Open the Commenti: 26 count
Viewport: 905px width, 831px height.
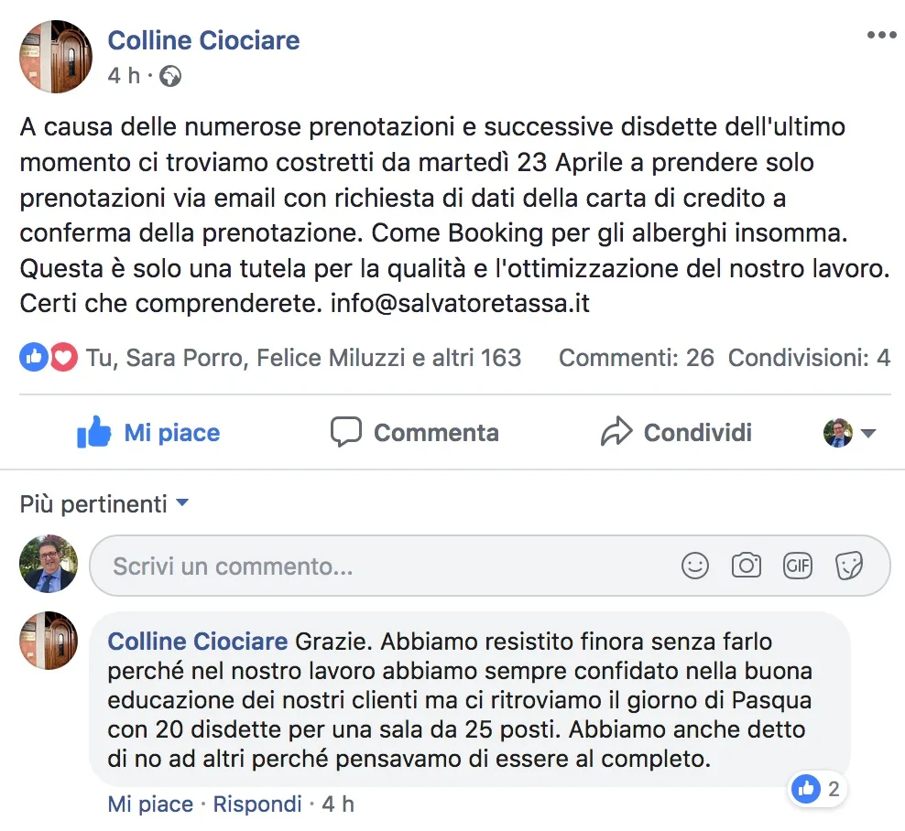(636, 358)
